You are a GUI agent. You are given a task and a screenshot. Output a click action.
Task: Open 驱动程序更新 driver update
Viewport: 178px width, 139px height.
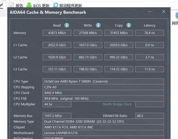(68, 5)
